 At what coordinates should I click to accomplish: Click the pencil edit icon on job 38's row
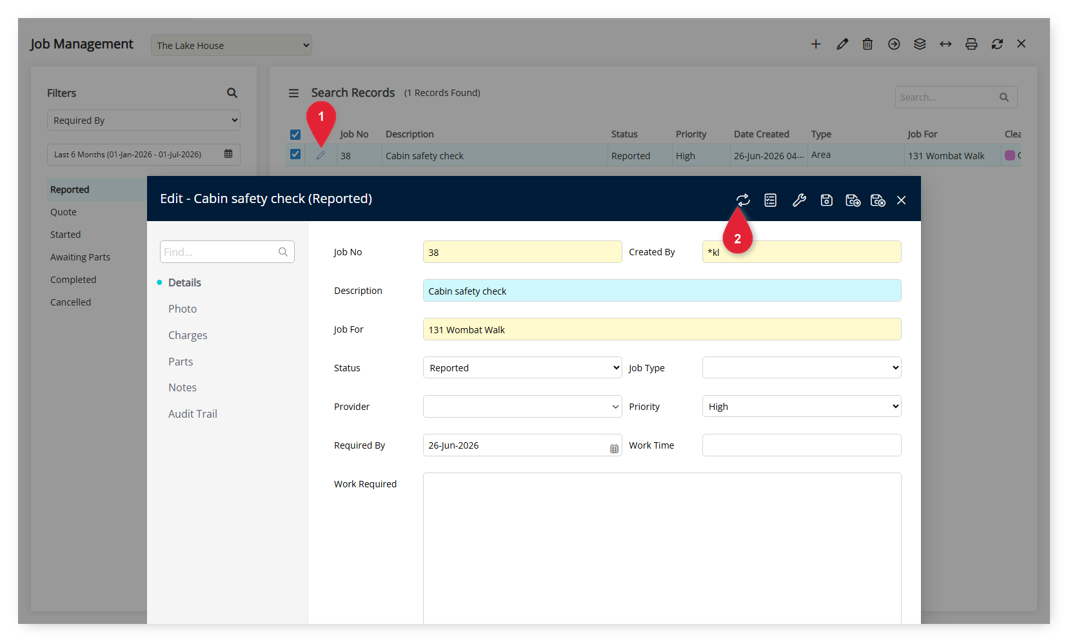pos(321,155)
